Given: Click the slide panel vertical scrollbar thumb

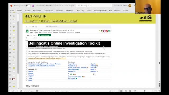Looking at the screenshot, I should pyautogui.click(x=18, y=47).
